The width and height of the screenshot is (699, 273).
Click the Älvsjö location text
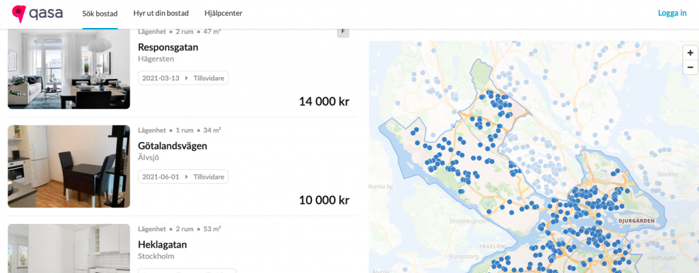click(148, 158)
